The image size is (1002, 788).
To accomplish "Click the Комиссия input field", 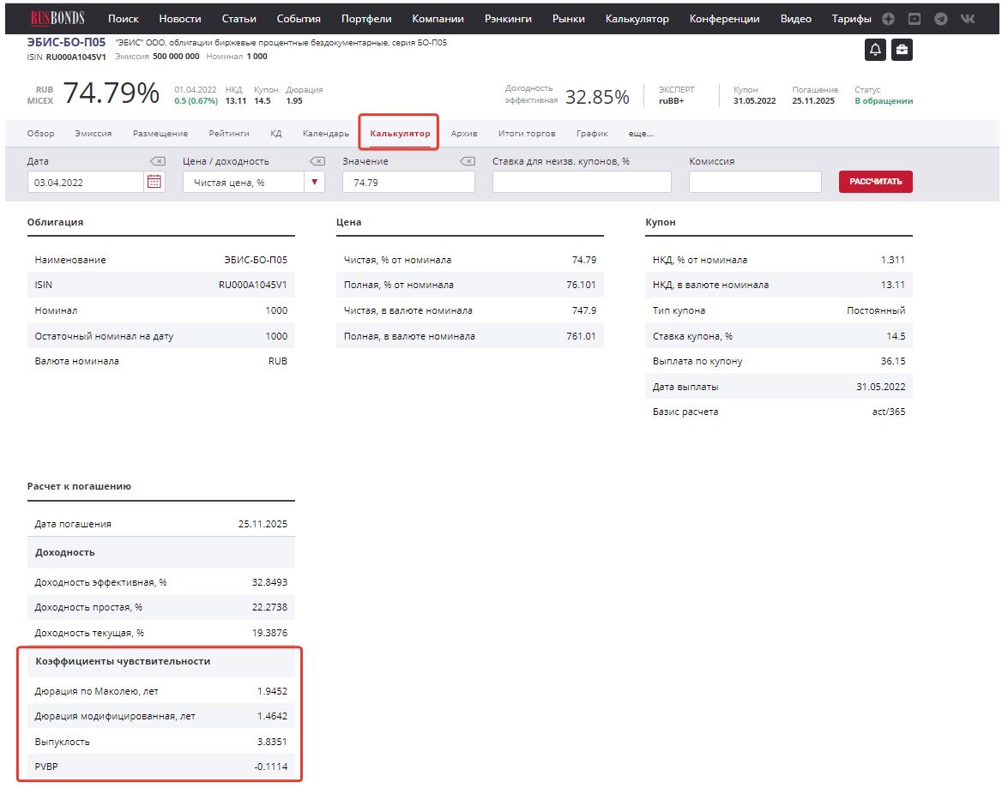I will coord(755,182).
